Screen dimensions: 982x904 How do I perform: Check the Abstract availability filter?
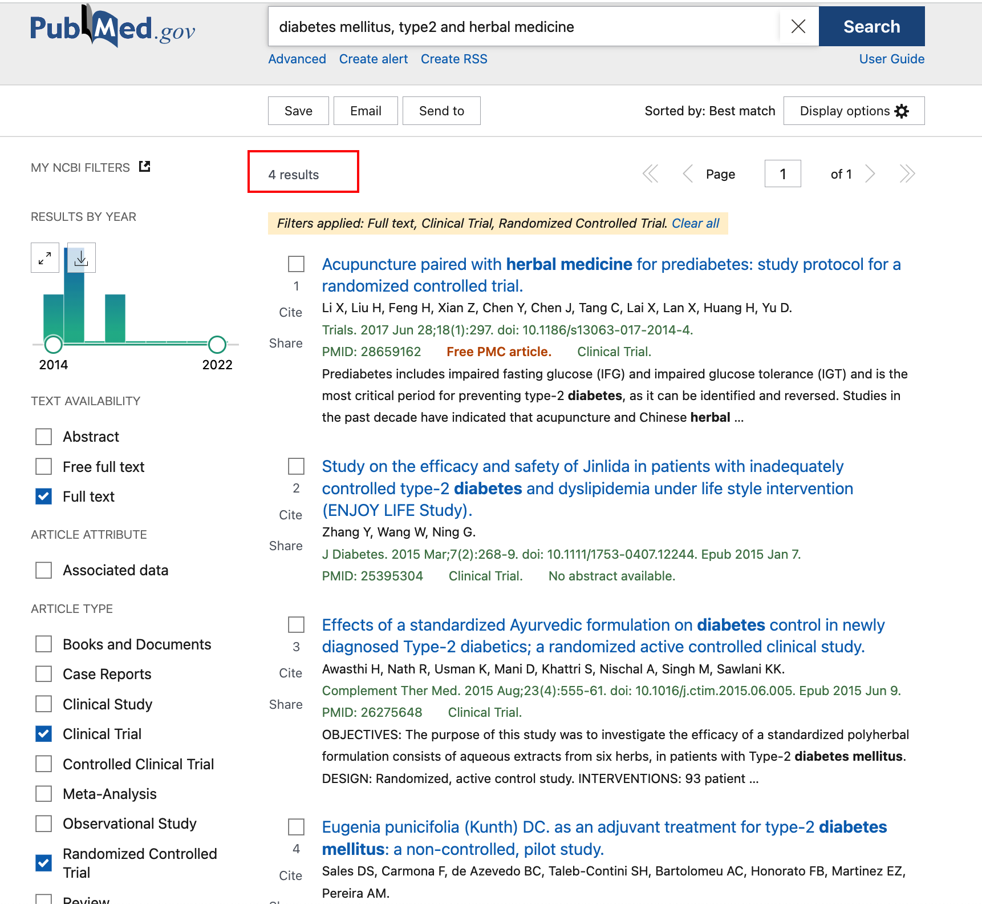44,437
